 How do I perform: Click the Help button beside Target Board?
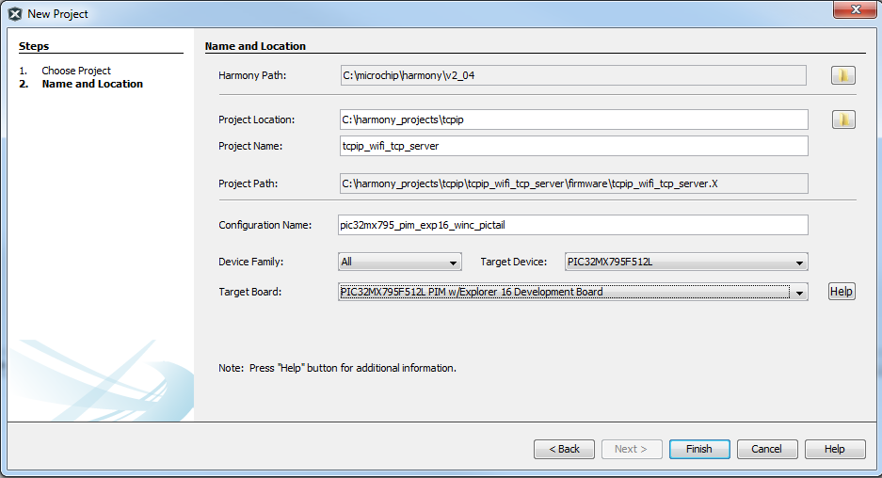pos(841,292)
